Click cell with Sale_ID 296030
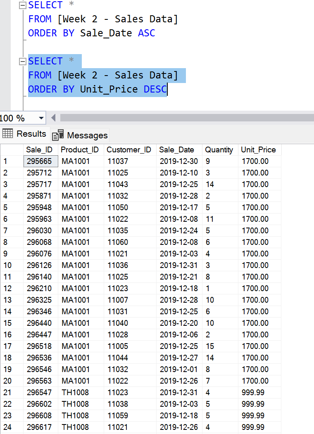The height and width of the screenshot is (434, 314). [41, 230]
